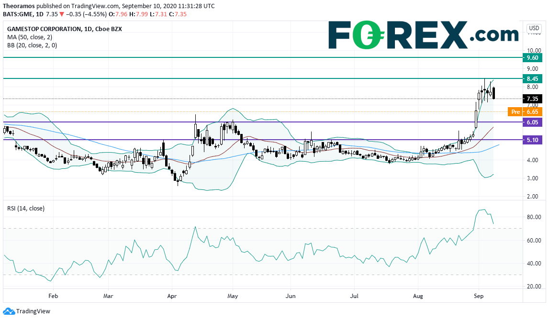Click the FOREX.com logo
This screenshot has height=320, width=549.
(423, 35)
